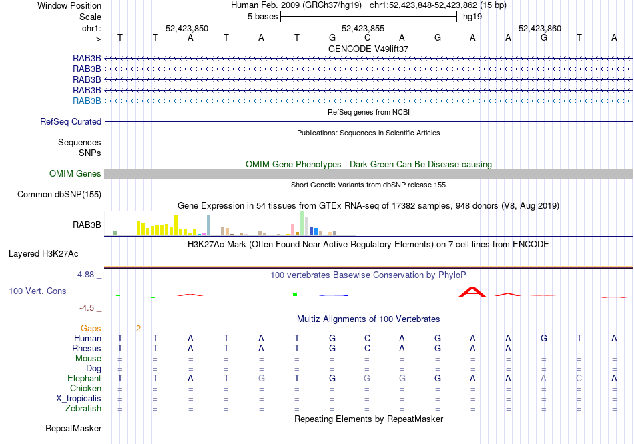Viewport: 634px width, 444px height.
Task: Open Publications: Sequences in Scientific Articles title
Action: tap(368, 133)
